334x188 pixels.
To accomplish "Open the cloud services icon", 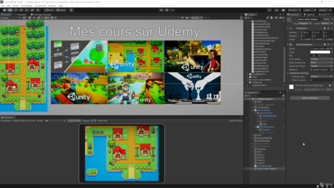I will tap(283, 10).
